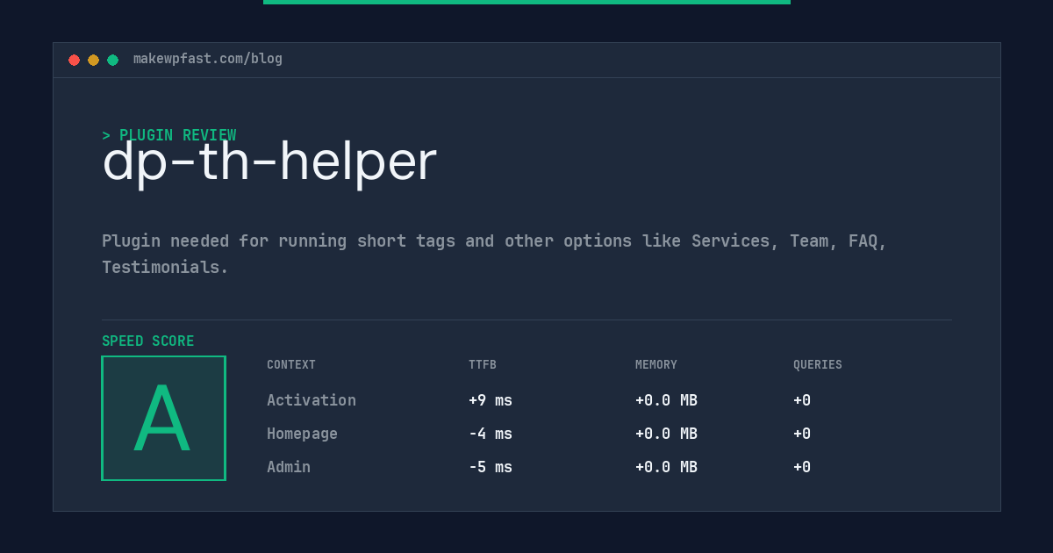1053x553 pixels.
Task: Click the QUERIES column header
Action: pyautogui.click(x=818, y=365)
